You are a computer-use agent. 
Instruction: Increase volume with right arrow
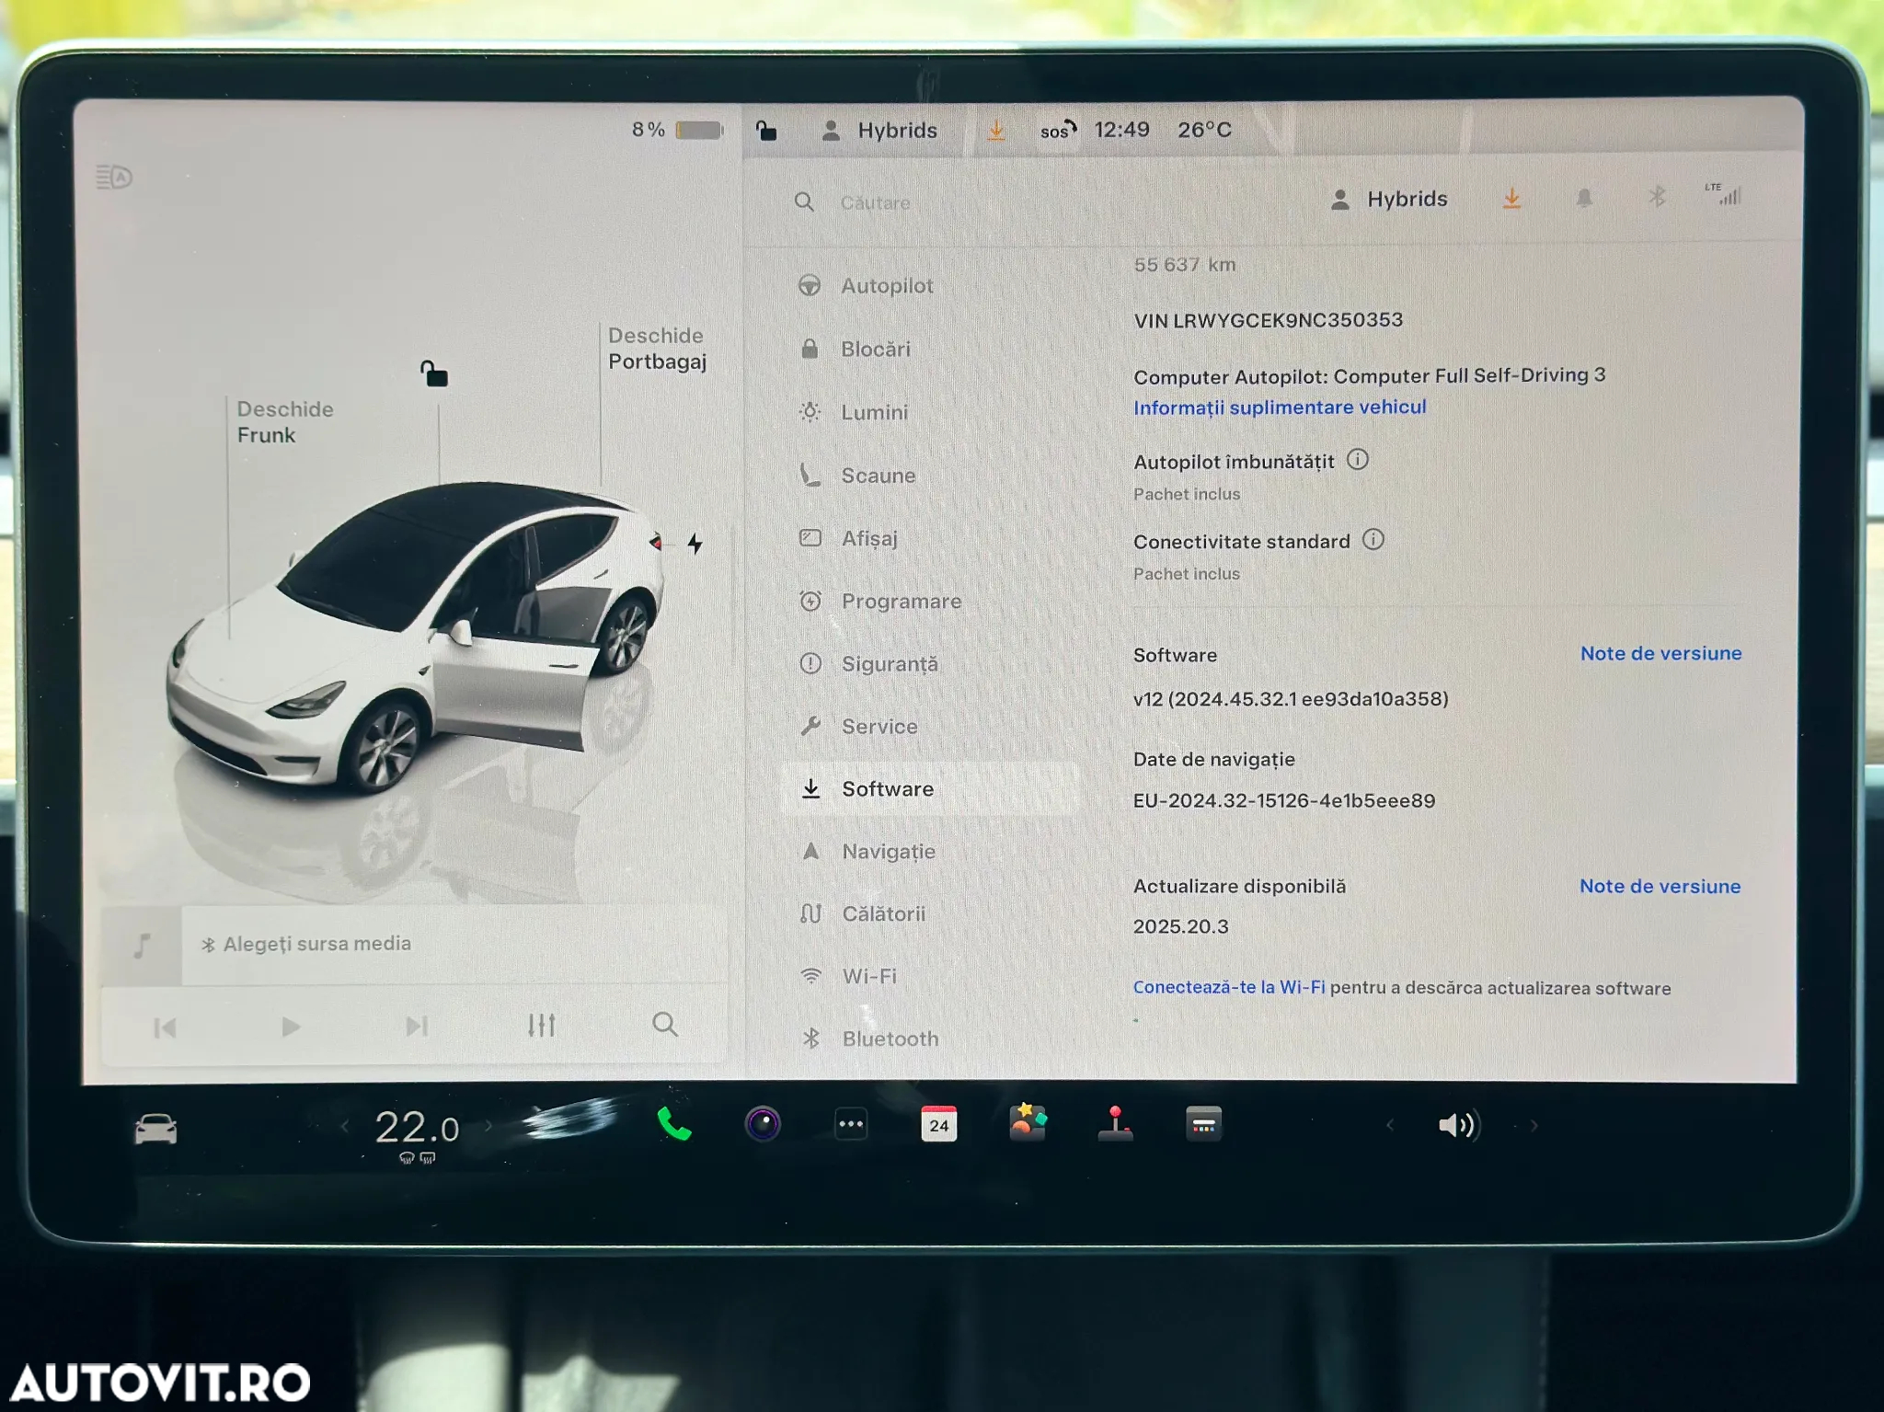point(1534,1126)
